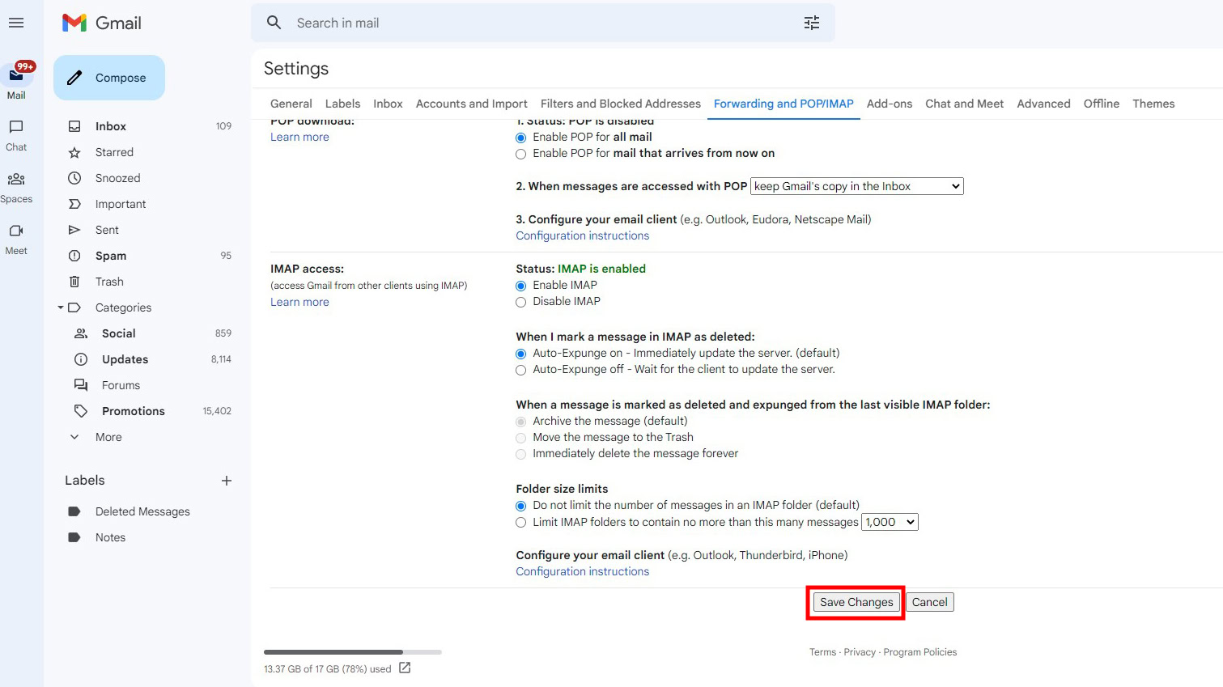This screenshot has height=687, width=1223.
Task: Click the Compose pencil button
Action: click(109, 78)
